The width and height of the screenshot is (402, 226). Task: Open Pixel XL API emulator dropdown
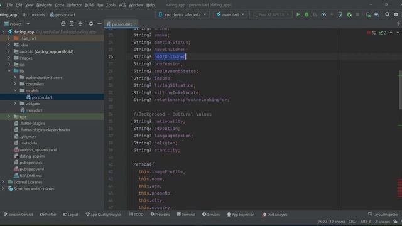coord(271,14)
